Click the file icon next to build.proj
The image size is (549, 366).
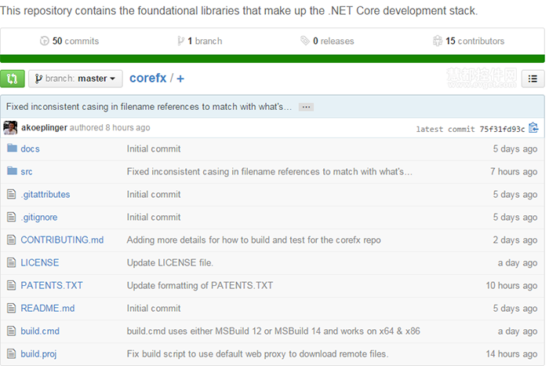[12, 353]
